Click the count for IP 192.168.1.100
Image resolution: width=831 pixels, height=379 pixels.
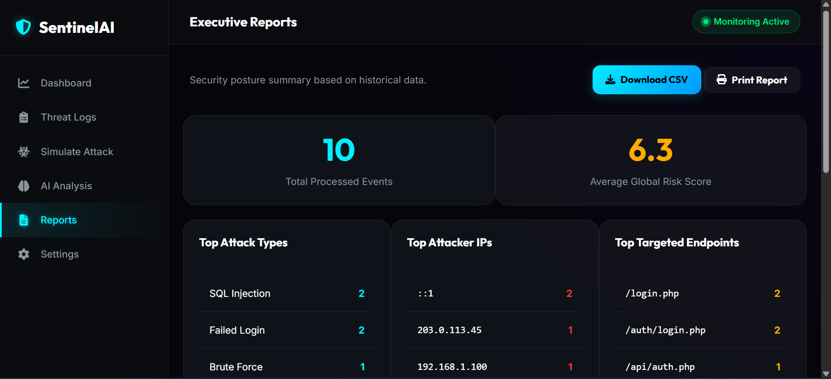click(570, 367)
